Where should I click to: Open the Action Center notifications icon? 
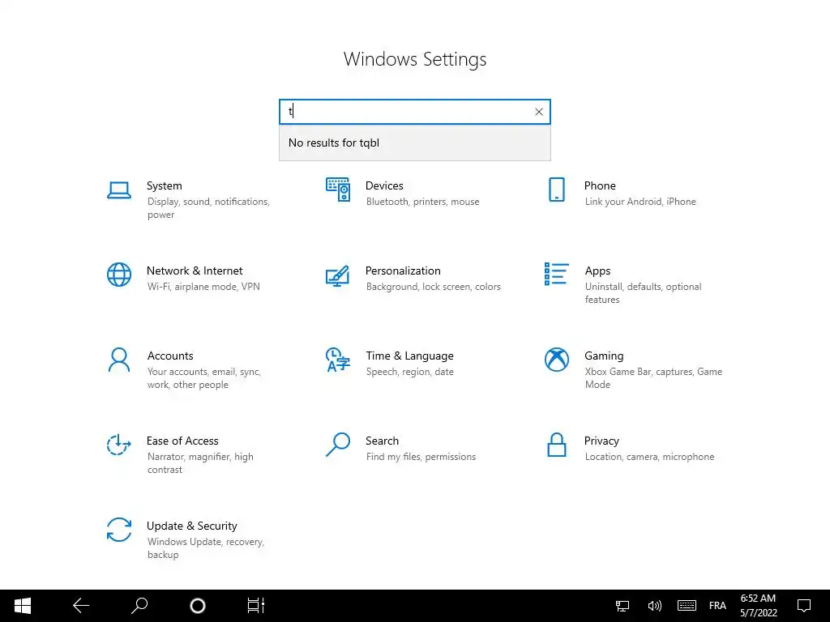(804, 606)
